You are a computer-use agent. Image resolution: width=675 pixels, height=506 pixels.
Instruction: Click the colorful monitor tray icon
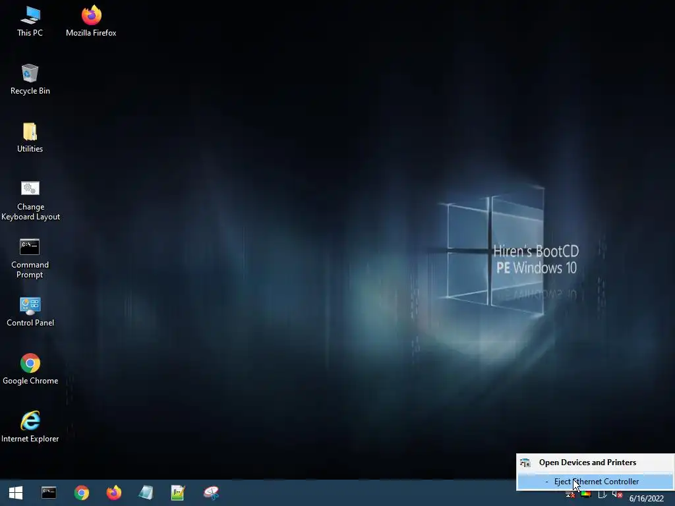pyautogui.click(x=586, y=494)
